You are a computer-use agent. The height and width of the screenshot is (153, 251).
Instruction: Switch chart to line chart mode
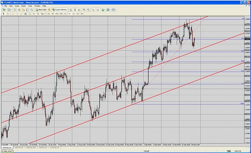pos(79,10)
